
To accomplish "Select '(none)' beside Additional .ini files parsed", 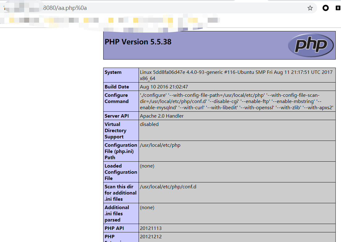I will click(x=147, y=207).
